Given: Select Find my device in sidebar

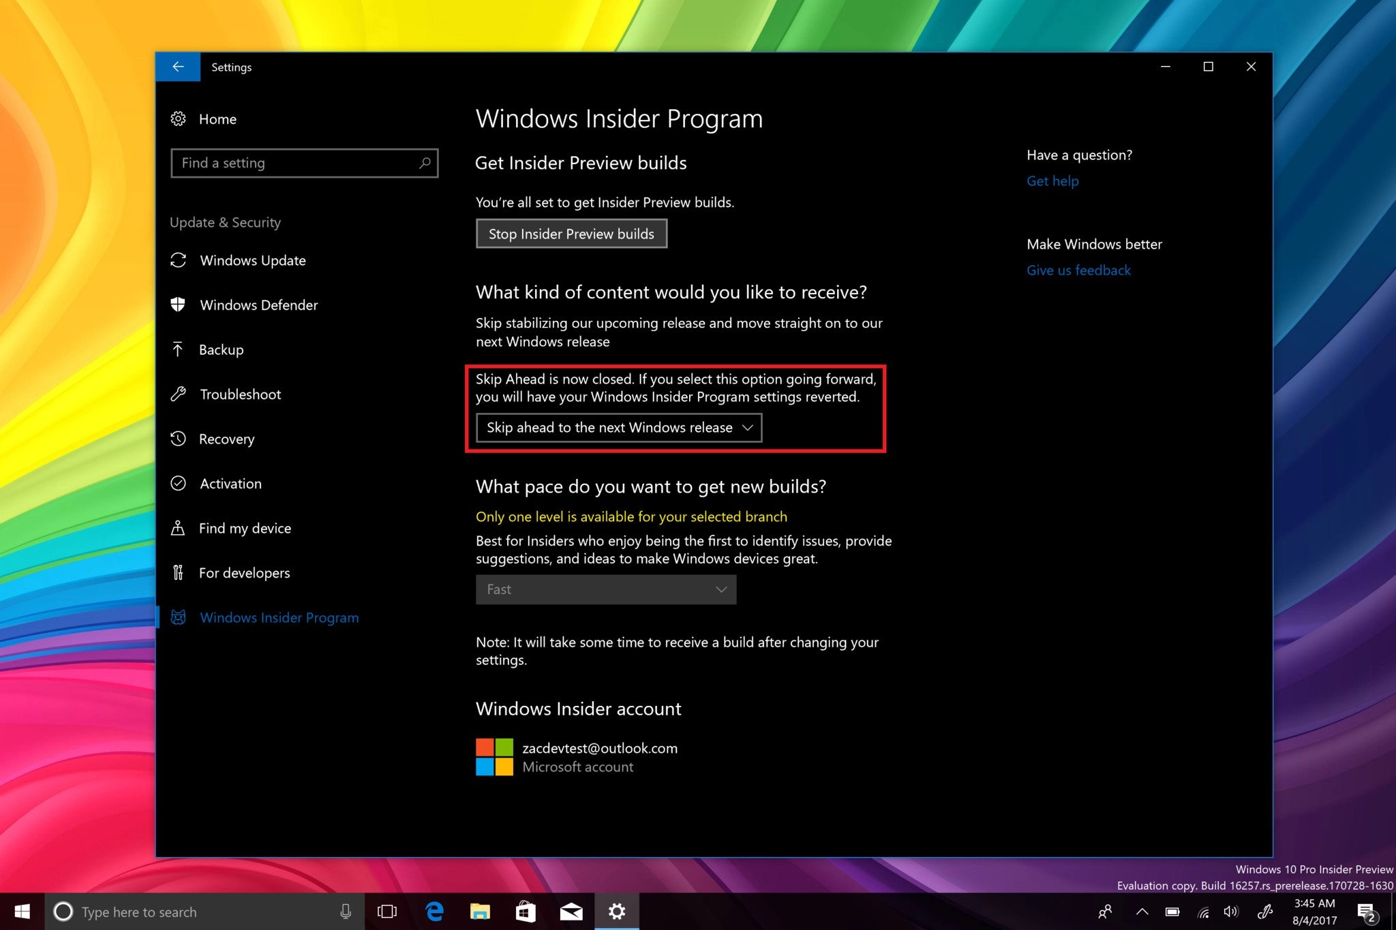Looking at the screenshot, I should 245,528.
